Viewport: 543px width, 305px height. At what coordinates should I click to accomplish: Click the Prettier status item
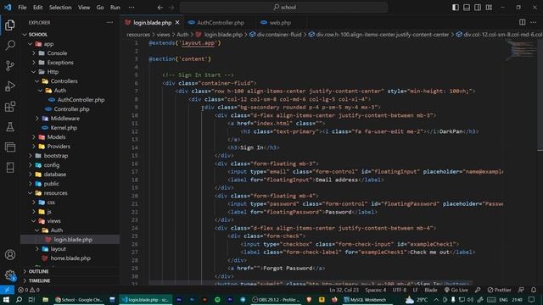tap(500, 290)
